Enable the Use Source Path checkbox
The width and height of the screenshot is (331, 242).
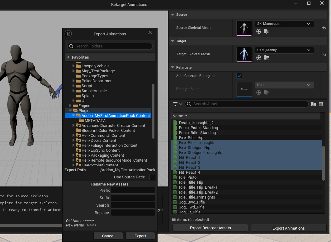152,177
